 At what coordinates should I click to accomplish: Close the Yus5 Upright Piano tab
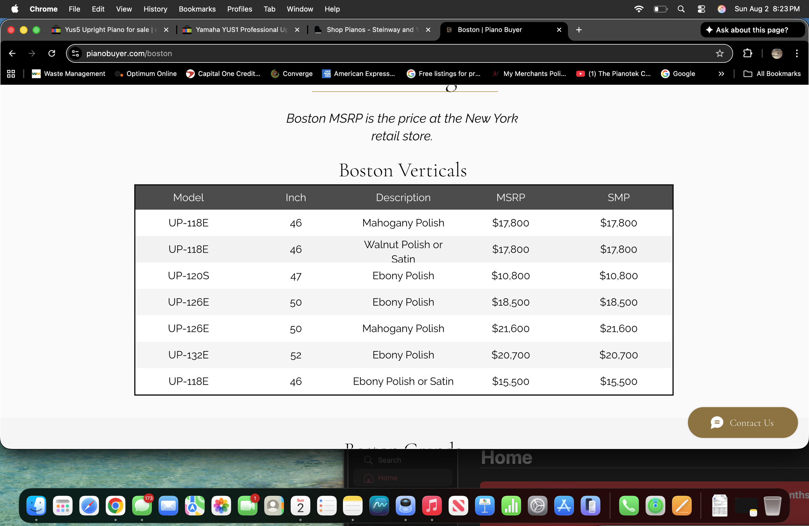[x=166, y=30]
